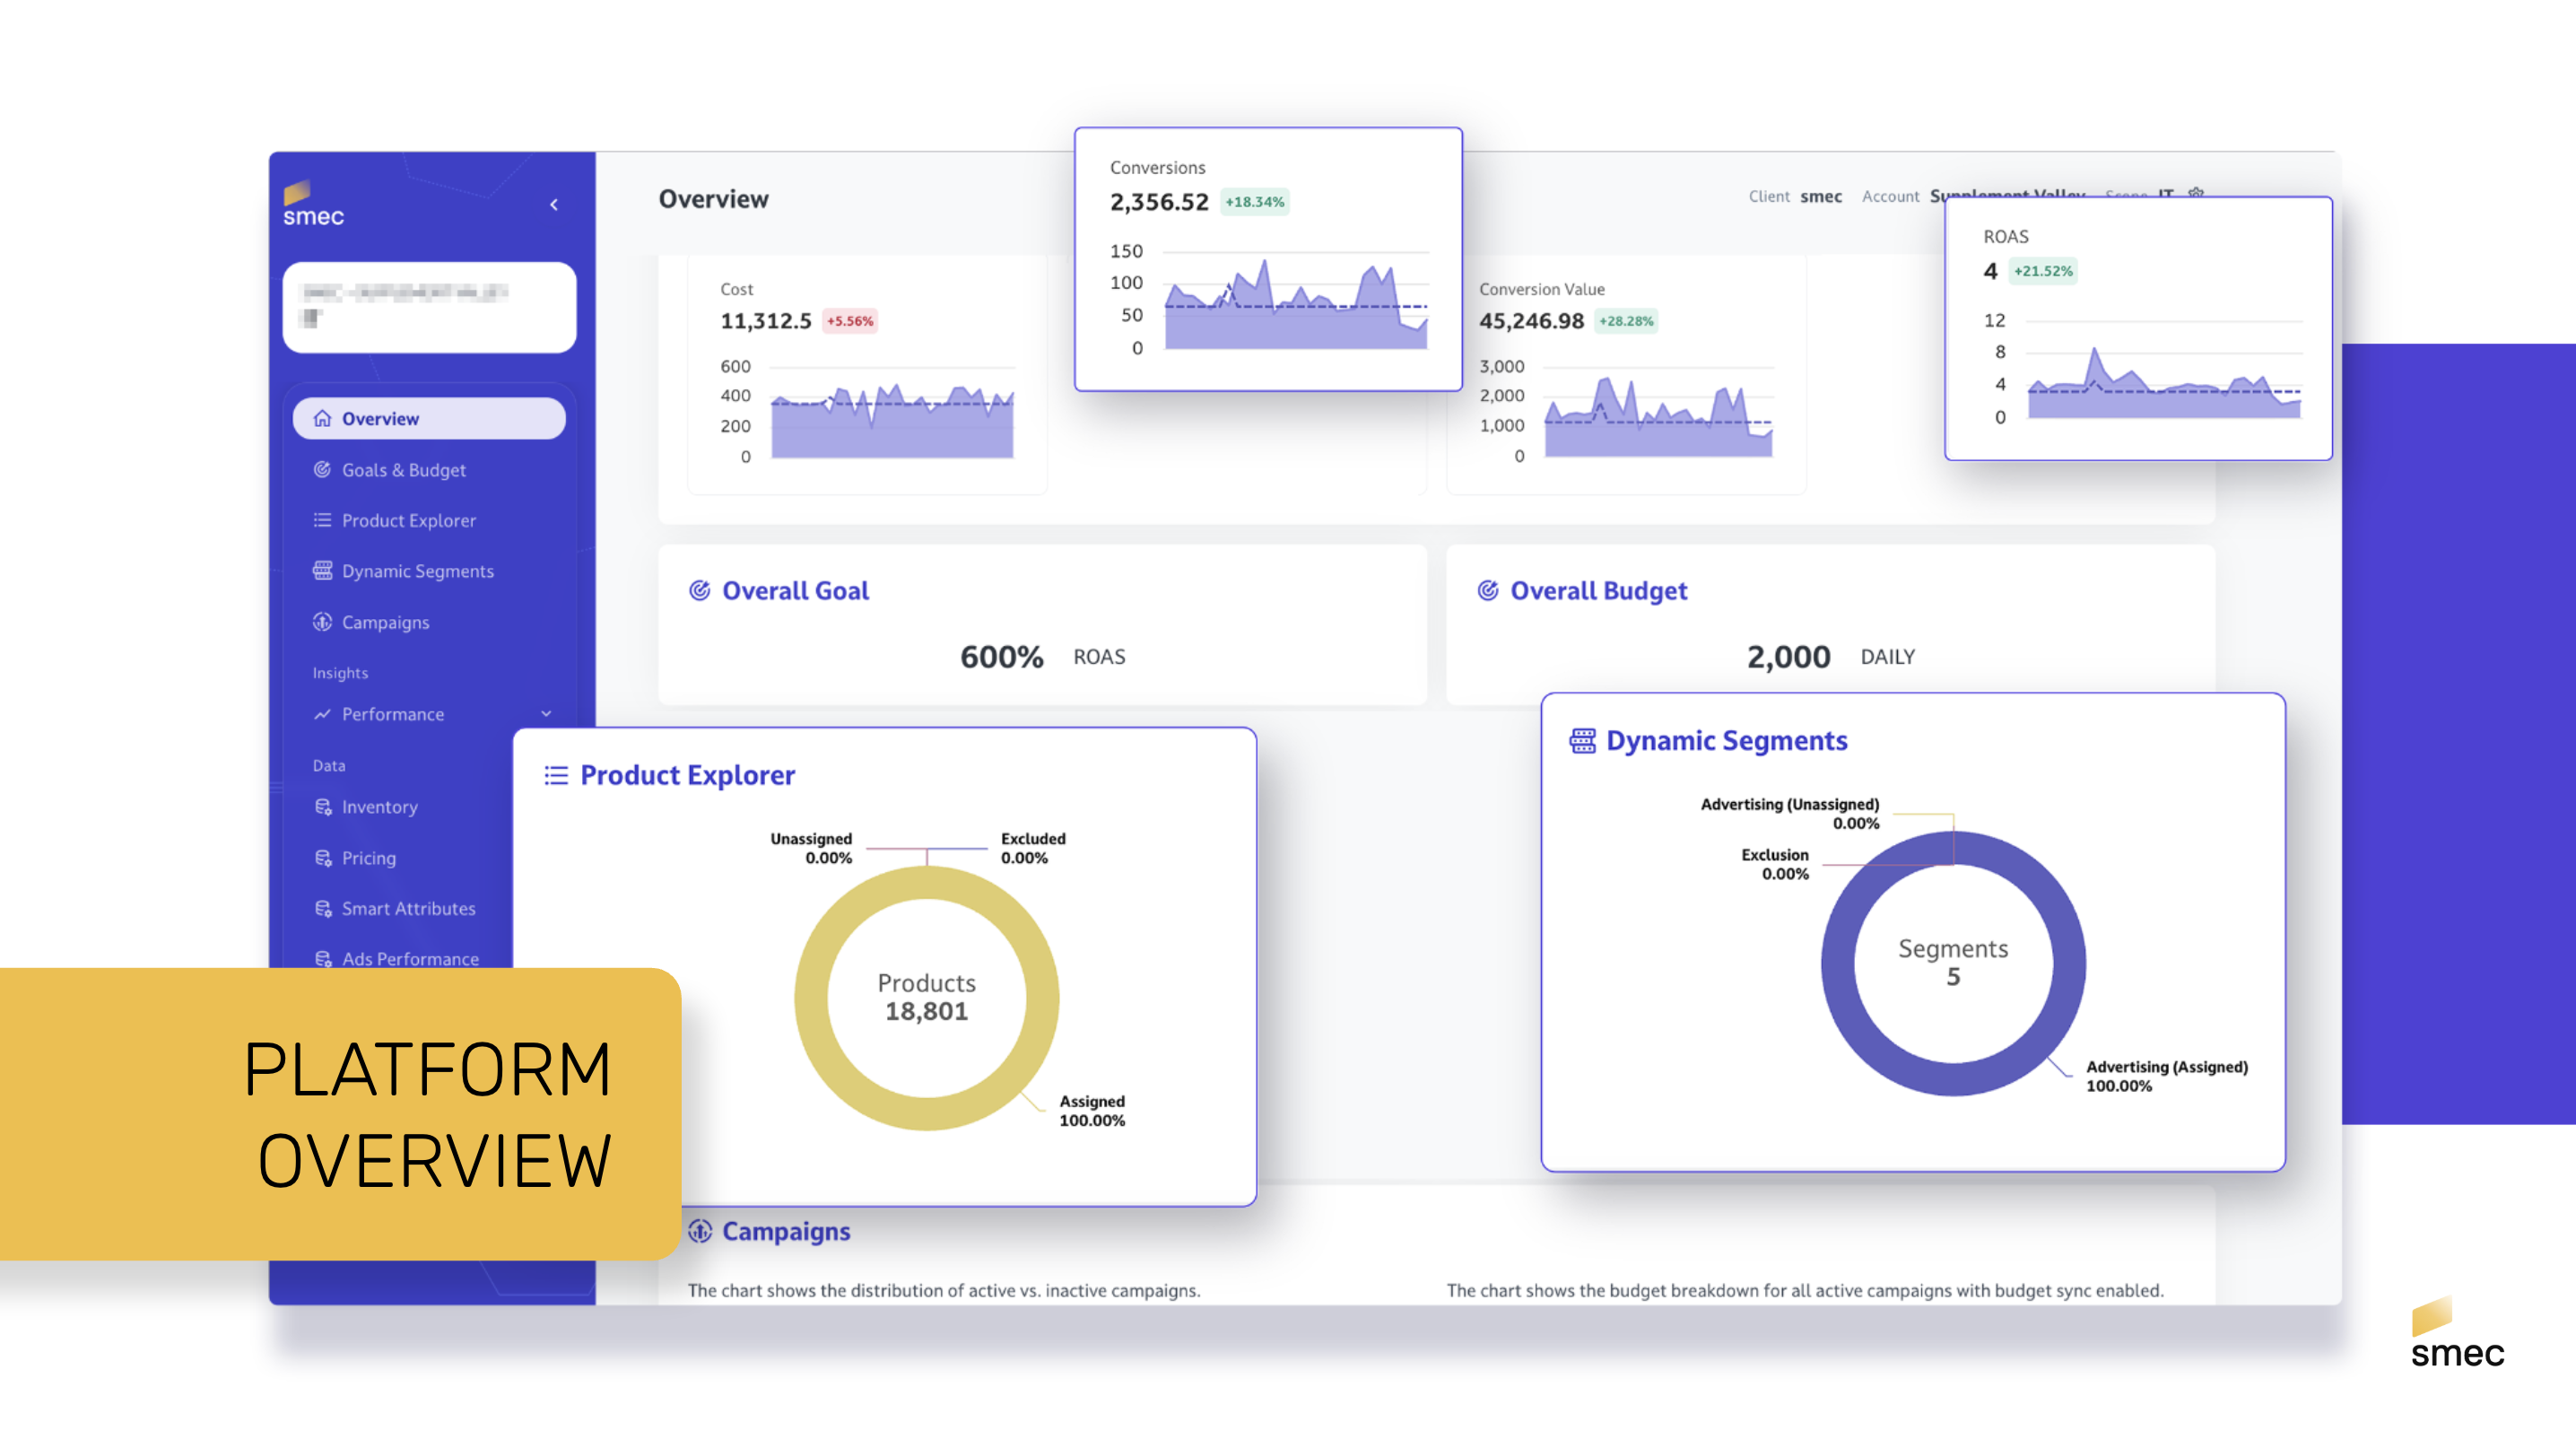Viewport: 2576px width, 1448px height.
Task: Click the Product Explorer list icon in sidebar
Action: click(322, 520)
